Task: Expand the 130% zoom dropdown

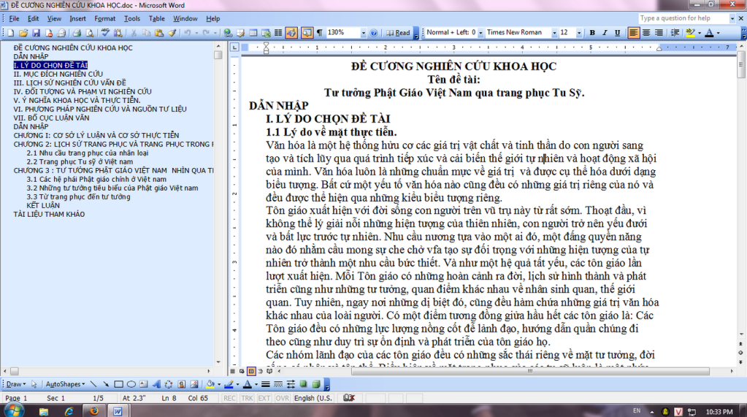Action: click(x=363, y=33)
